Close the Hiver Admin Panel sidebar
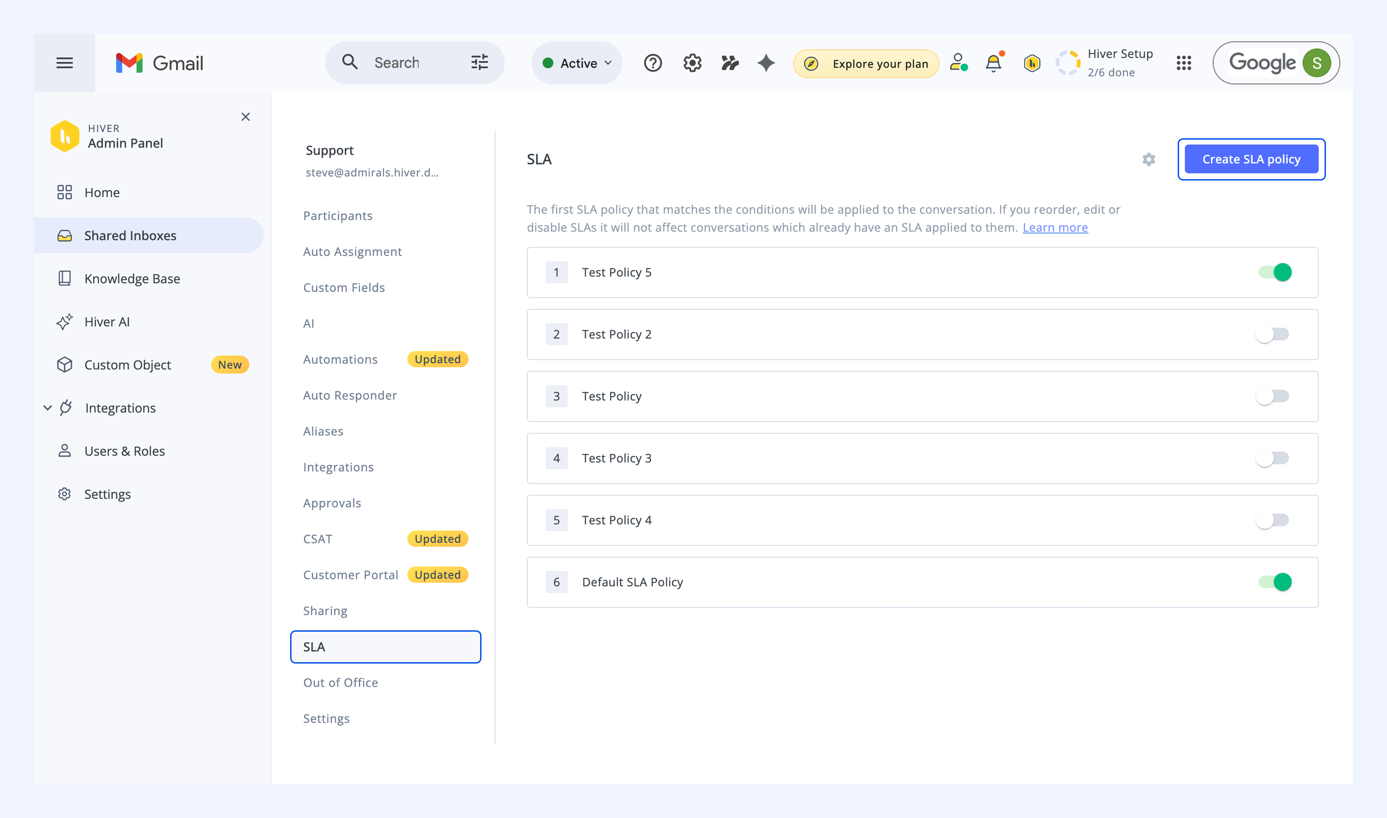The width and height of the screenshot is (1387, 818). tap(245, 117)
